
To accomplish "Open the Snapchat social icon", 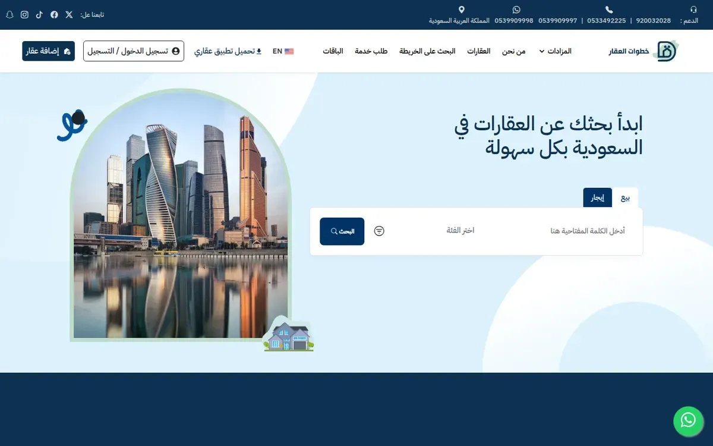I will tap(10, 15).
